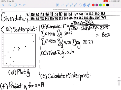Pick the purple ink color

[97, 5]
